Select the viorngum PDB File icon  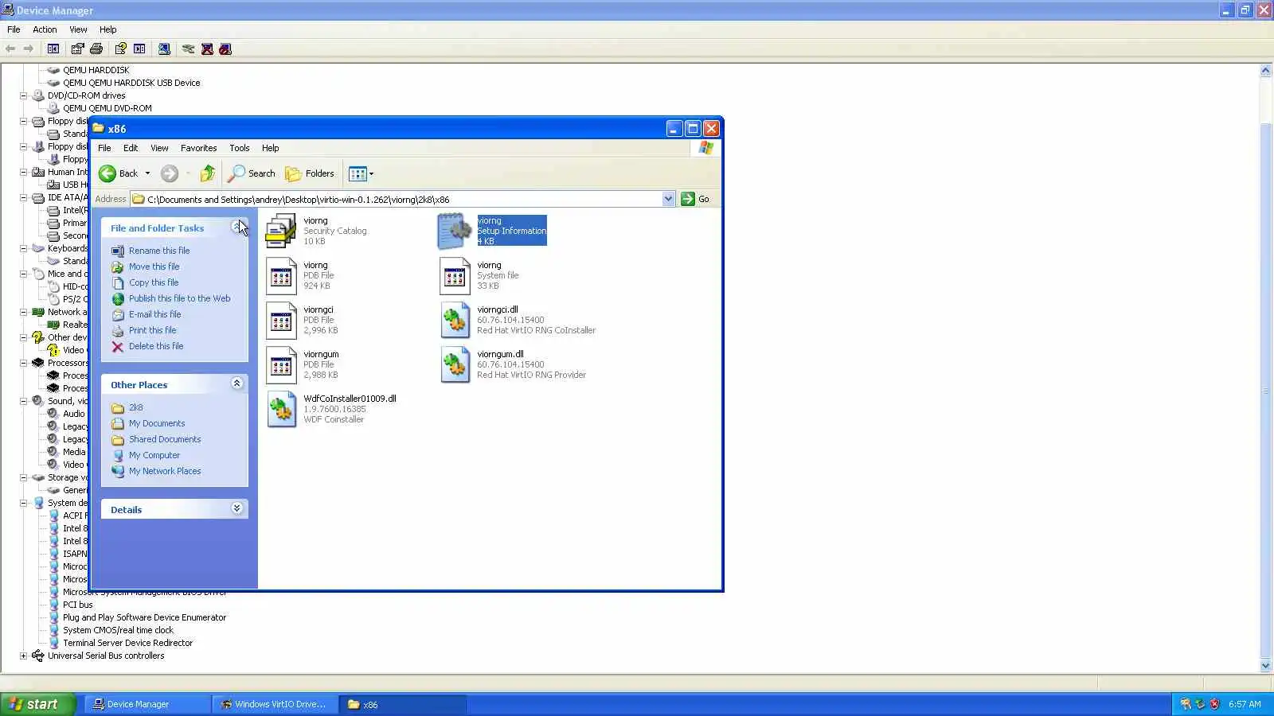[281, 364]
